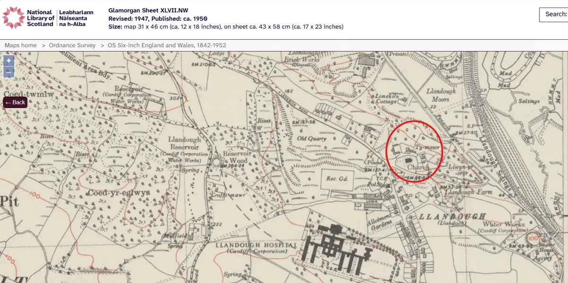Open the Search box

point(554,15)
